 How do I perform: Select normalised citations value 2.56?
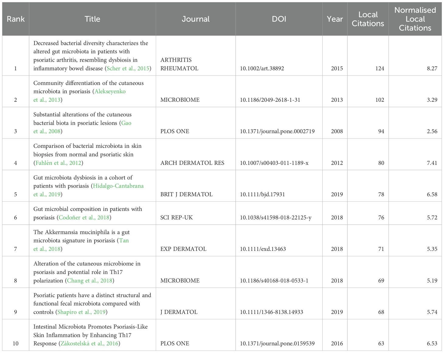[x=432, y=132]
